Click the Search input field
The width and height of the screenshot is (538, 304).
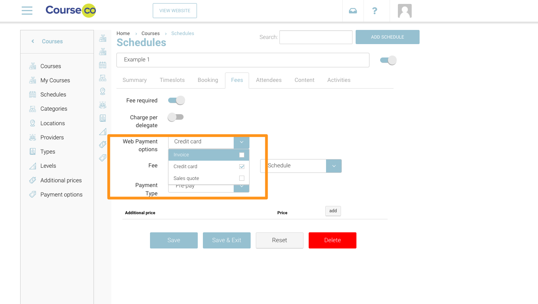[316, 37]
